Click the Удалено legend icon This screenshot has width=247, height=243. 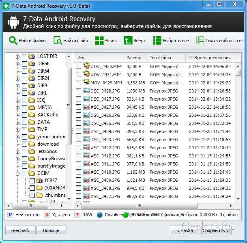click(47, 215)
